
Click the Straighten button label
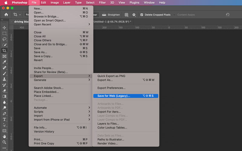click(114, 15)
